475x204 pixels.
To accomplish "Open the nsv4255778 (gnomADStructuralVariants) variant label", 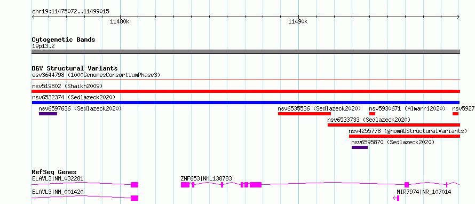I will 408,131.
